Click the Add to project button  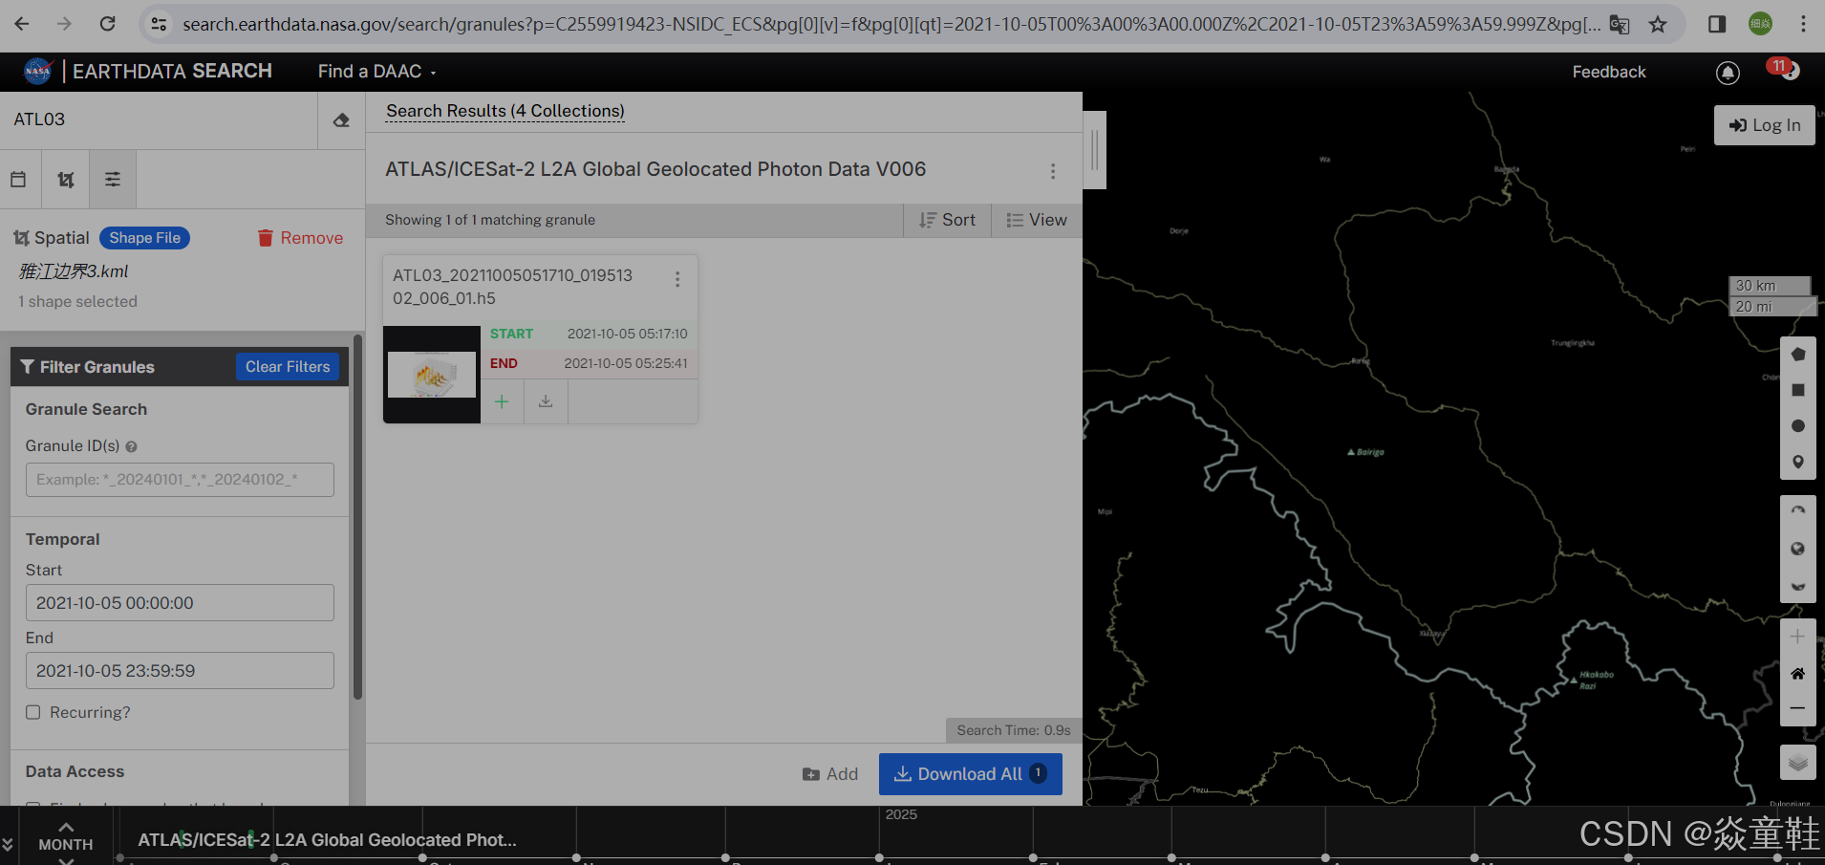tap(830, 774)
